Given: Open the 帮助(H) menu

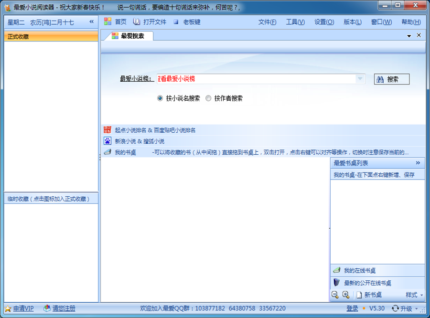Looking at the screenshot, I should (x=411, y=22).
